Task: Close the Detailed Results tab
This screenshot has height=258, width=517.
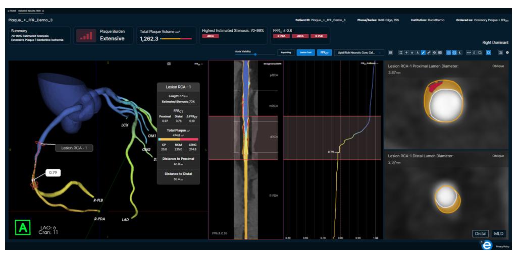Action: 43,11
